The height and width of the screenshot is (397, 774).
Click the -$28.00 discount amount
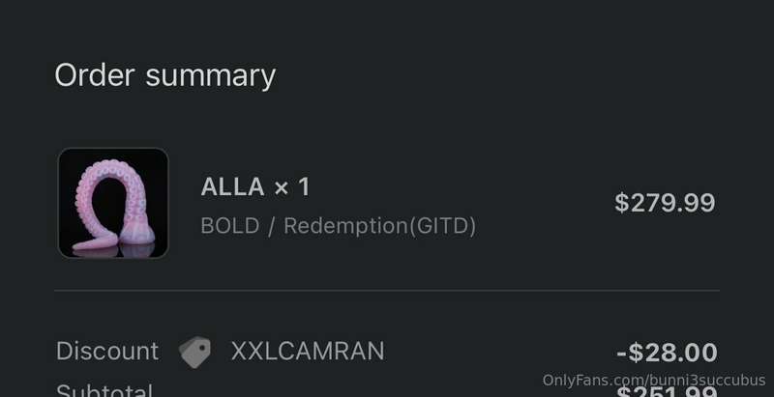point(667,353)
